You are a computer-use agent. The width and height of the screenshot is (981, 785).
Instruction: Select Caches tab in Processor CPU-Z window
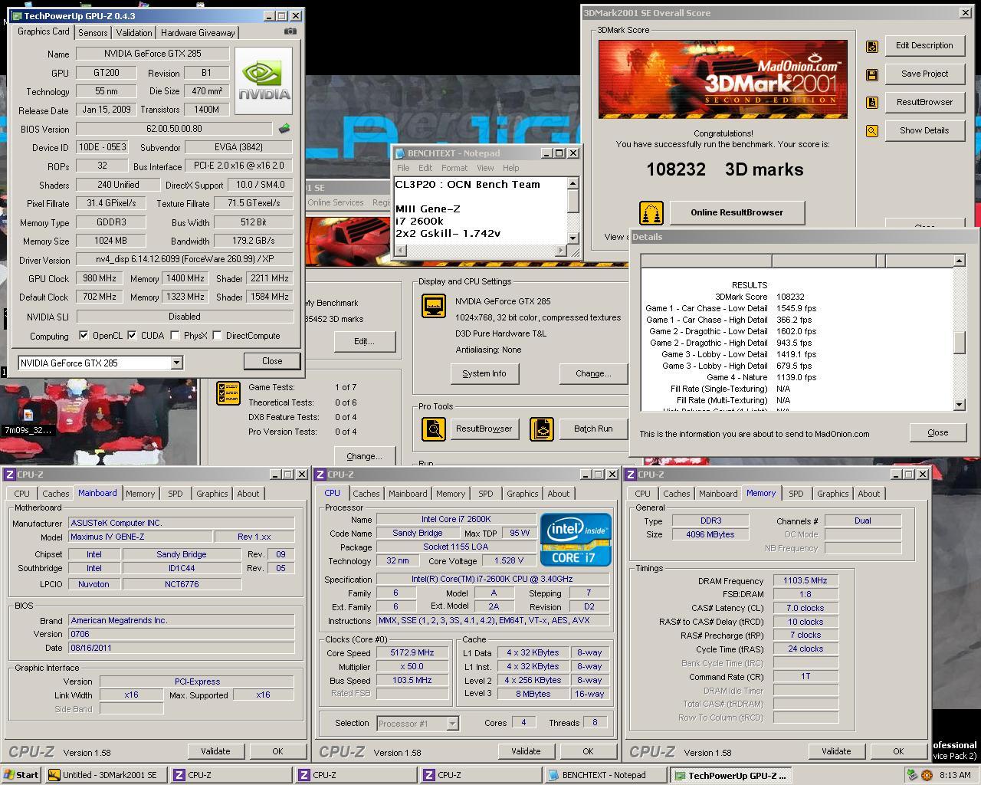point(366,494)
